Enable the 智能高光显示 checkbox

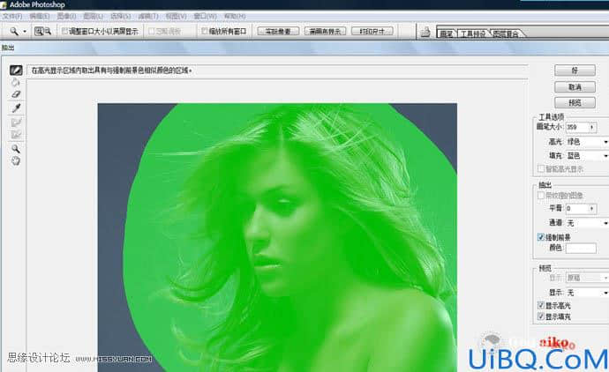coord(541,168)
